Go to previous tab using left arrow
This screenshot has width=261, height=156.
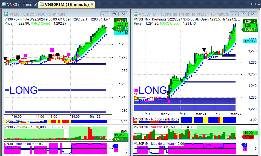tap(251, 4)
